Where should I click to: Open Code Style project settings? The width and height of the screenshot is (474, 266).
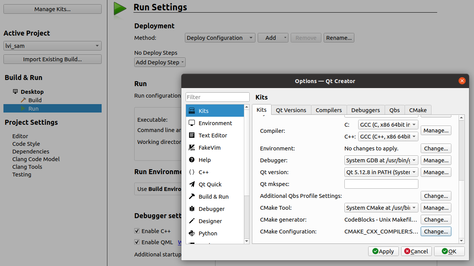(x=26, y=144)
